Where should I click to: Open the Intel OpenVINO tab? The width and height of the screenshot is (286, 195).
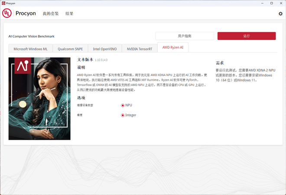pyautogui.click(x=104, y=49)
